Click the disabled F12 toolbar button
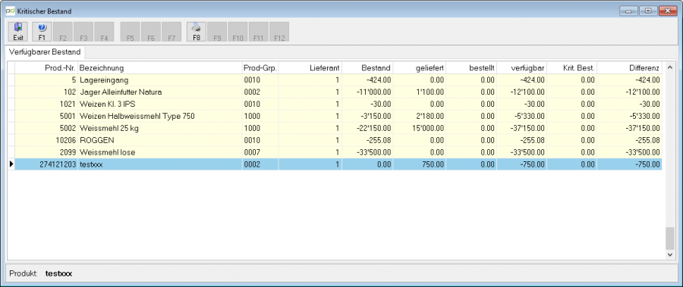This screenshot has height=287, width=683. click(279, 32)
